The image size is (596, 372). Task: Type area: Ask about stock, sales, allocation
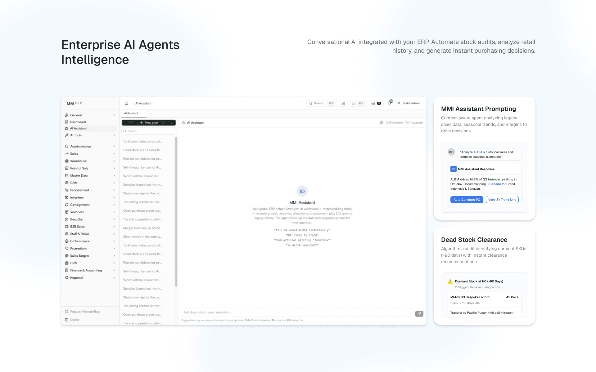tap(297, 312)
